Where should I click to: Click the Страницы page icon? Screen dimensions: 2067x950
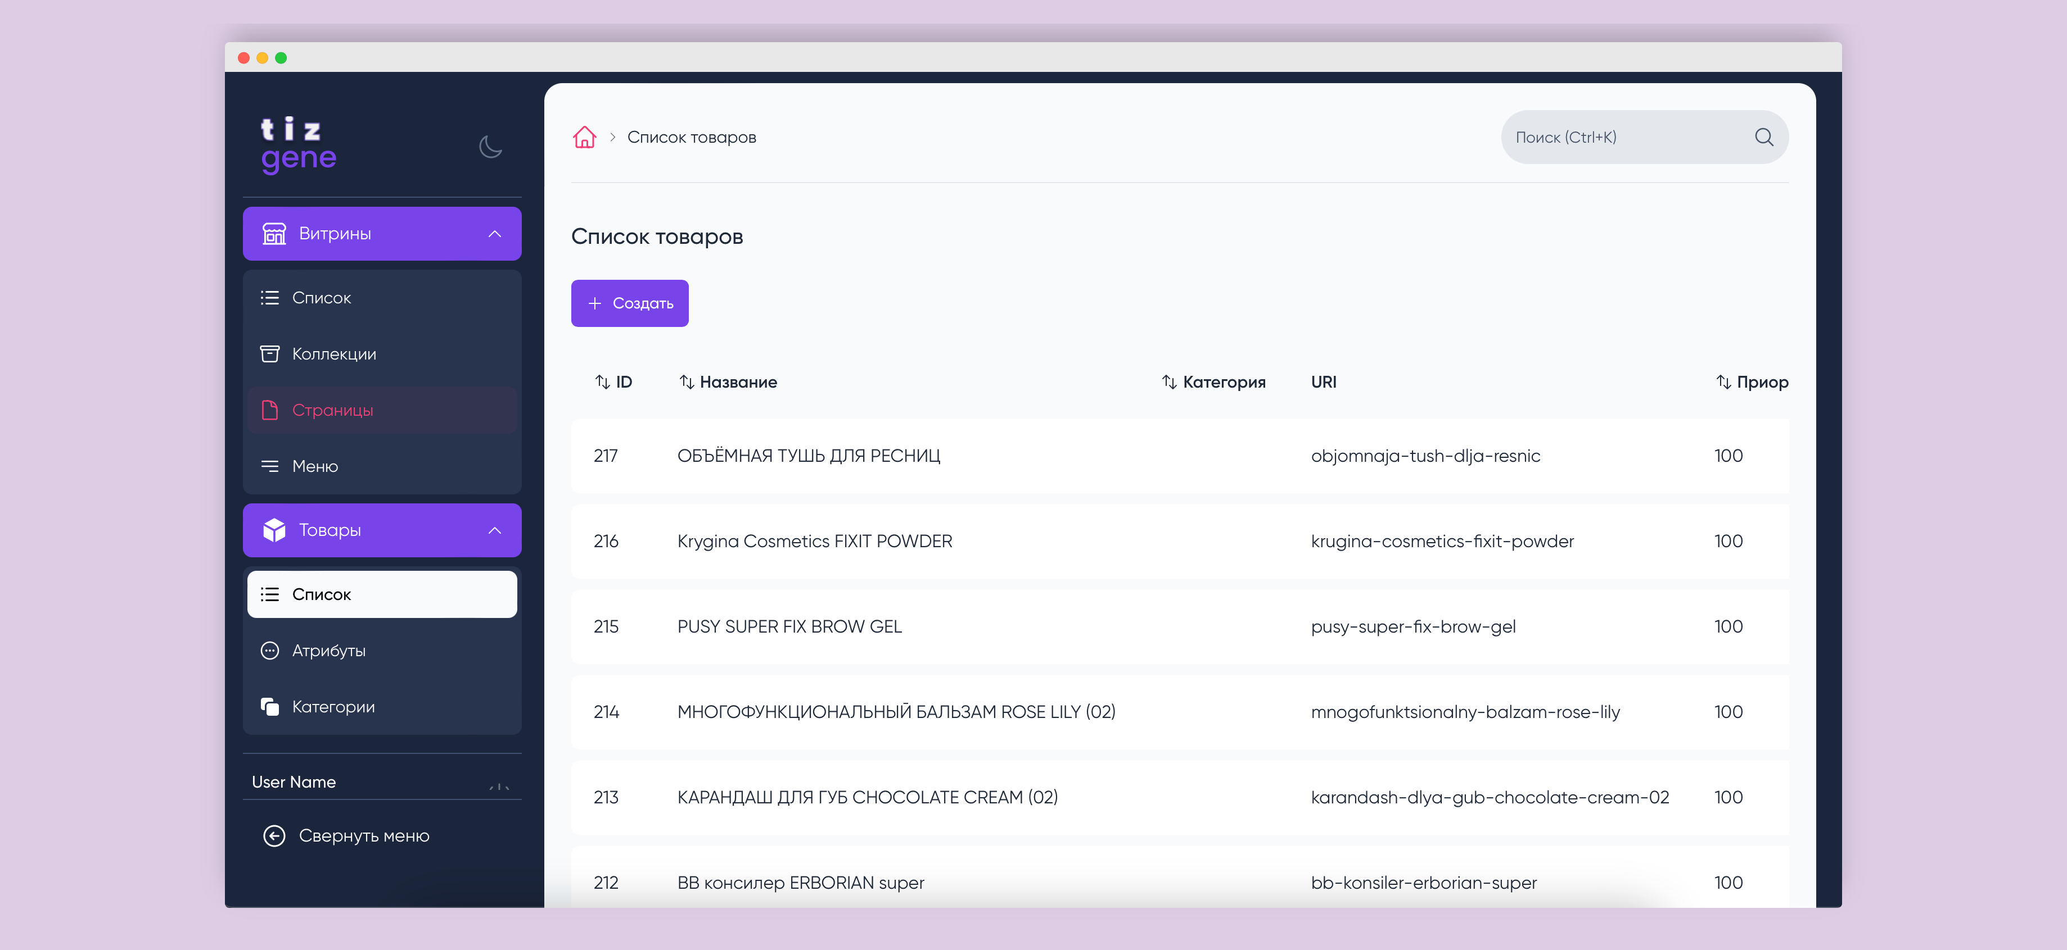[269, 410]
